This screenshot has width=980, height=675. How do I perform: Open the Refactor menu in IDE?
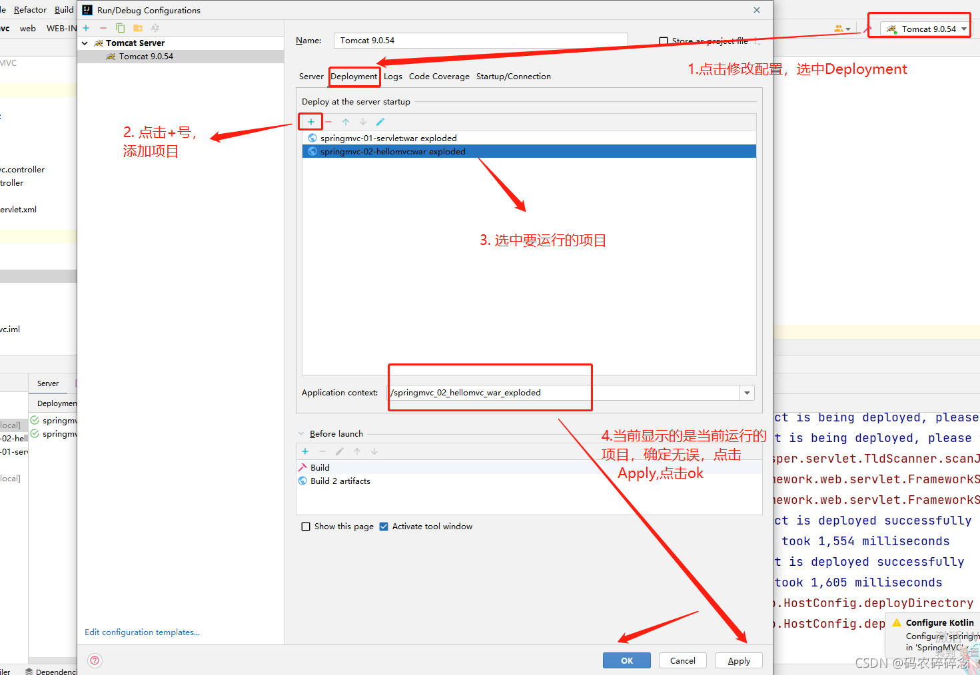click(30, 10)
